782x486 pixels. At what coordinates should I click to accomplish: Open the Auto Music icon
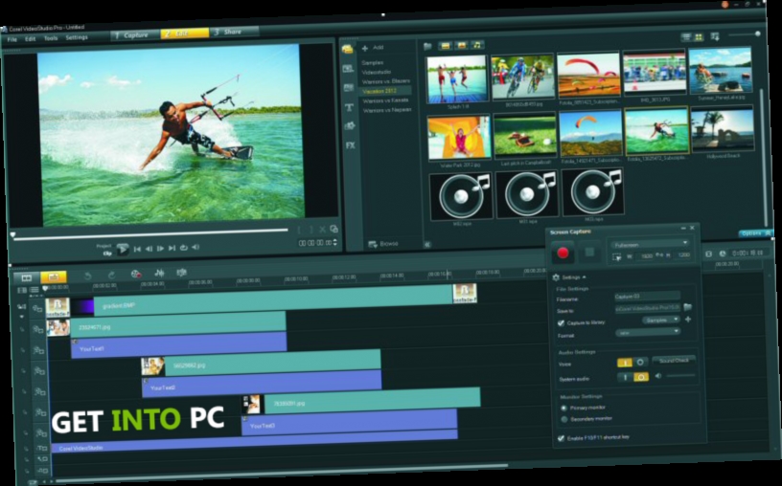(181, 273)
